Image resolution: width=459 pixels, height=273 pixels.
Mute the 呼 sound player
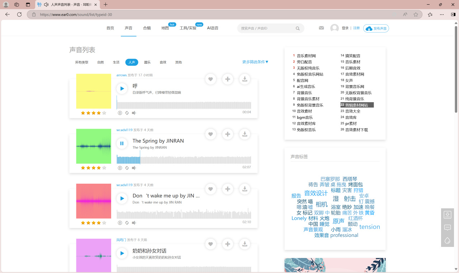click(x=134, y=113)
